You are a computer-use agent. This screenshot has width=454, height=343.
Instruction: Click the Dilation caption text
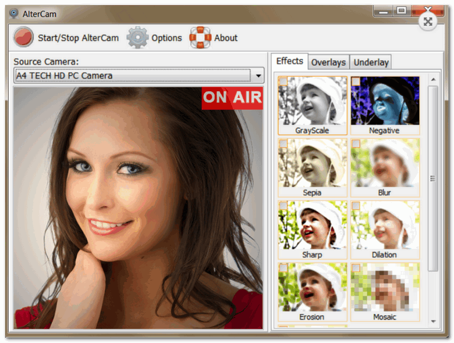coord(384,255)
